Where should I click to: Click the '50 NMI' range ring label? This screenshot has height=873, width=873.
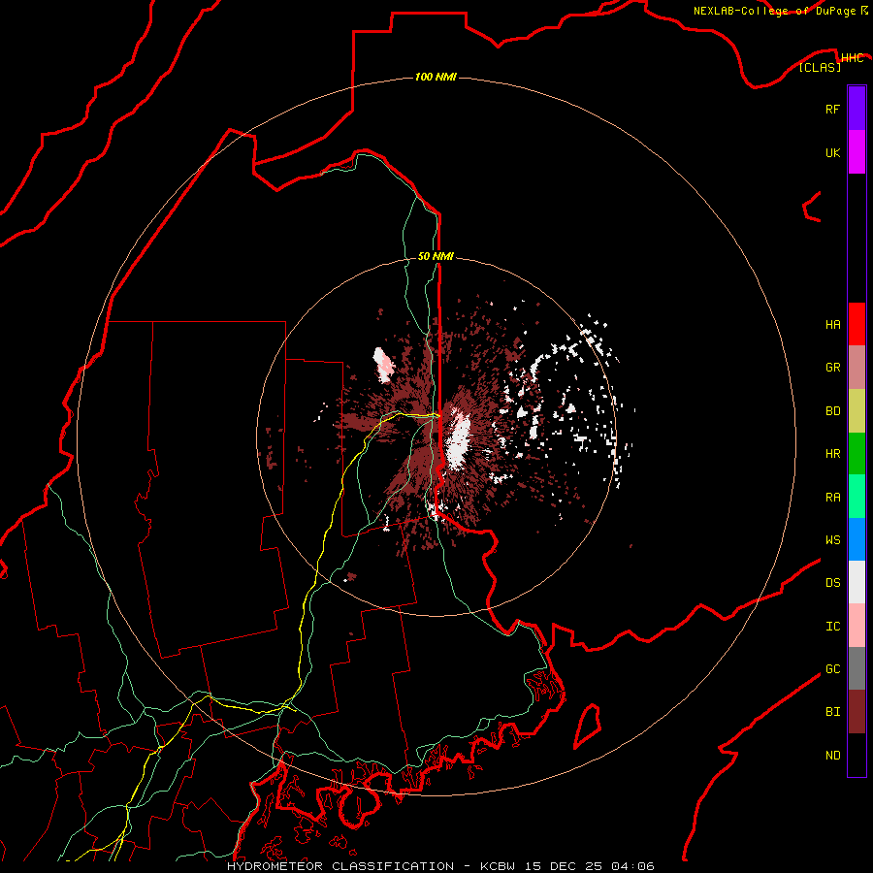436,256
